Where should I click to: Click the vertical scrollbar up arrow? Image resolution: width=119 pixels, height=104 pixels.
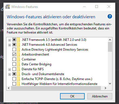[110, 40]
